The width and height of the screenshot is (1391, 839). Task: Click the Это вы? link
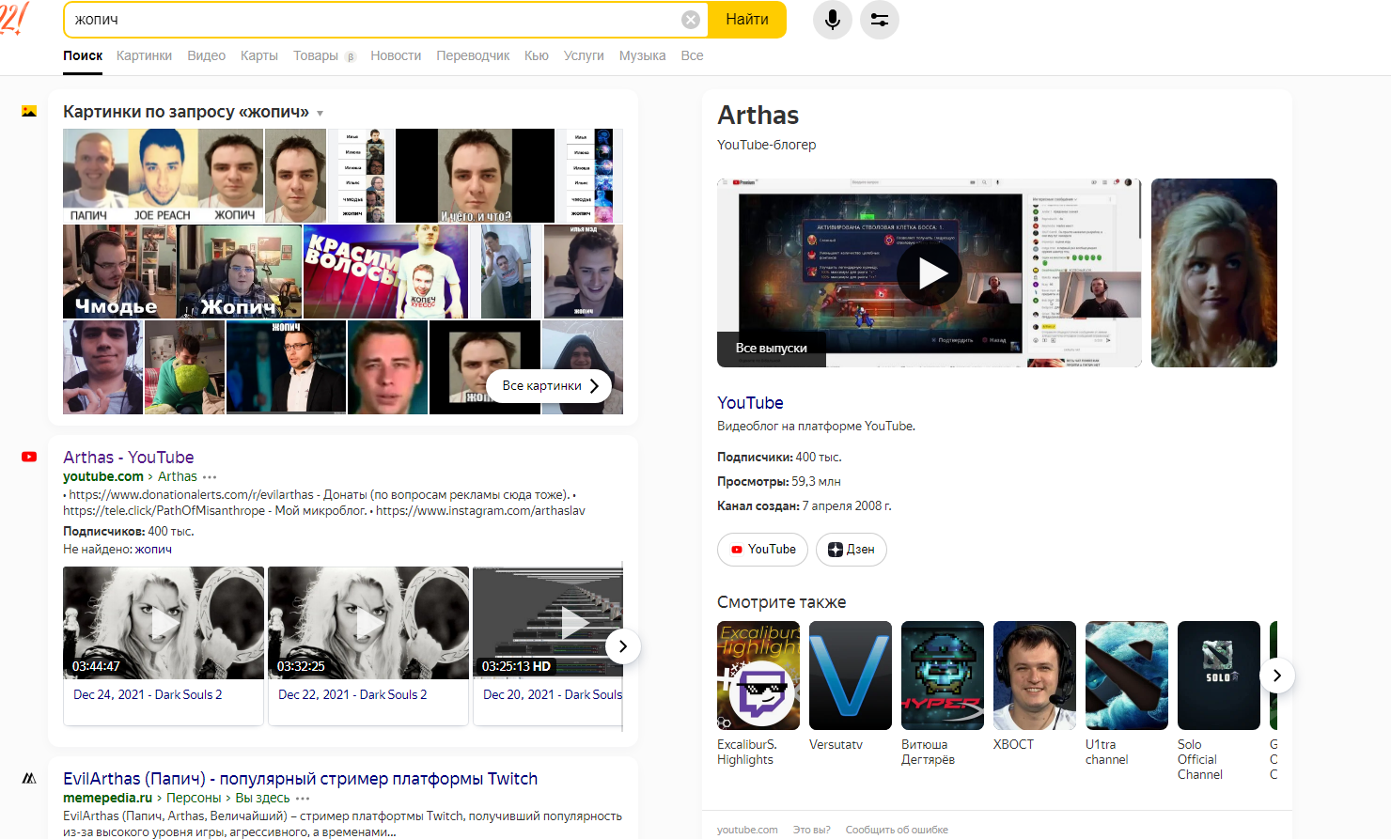812,830
